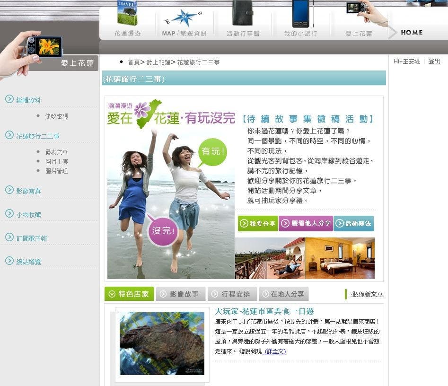Collapse the 訂閱電子報 sidebar item

tap(9, 238)
